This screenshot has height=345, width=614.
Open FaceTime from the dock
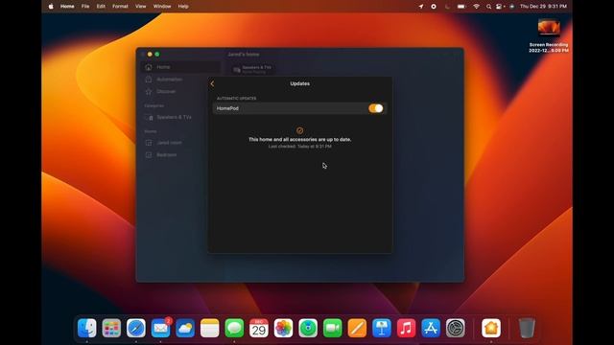click(333, 328)
